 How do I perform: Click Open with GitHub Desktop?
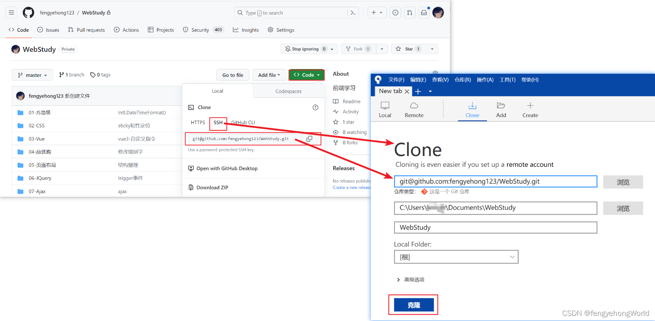coord(223,168)
